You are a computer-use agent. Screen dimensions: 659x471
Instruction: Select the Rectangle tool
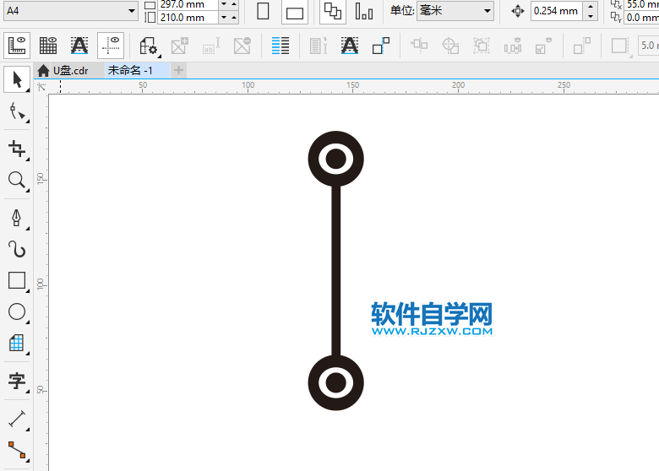17,280
